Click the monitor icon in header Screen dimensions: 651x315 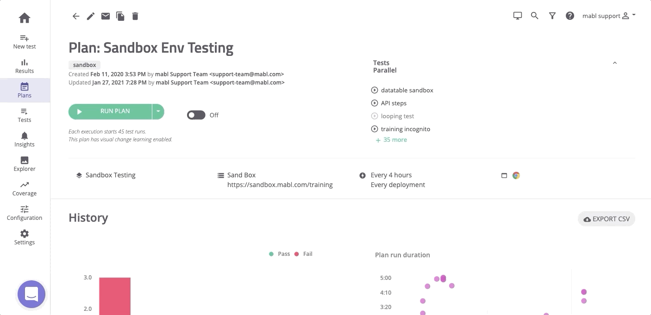[518, 16]
